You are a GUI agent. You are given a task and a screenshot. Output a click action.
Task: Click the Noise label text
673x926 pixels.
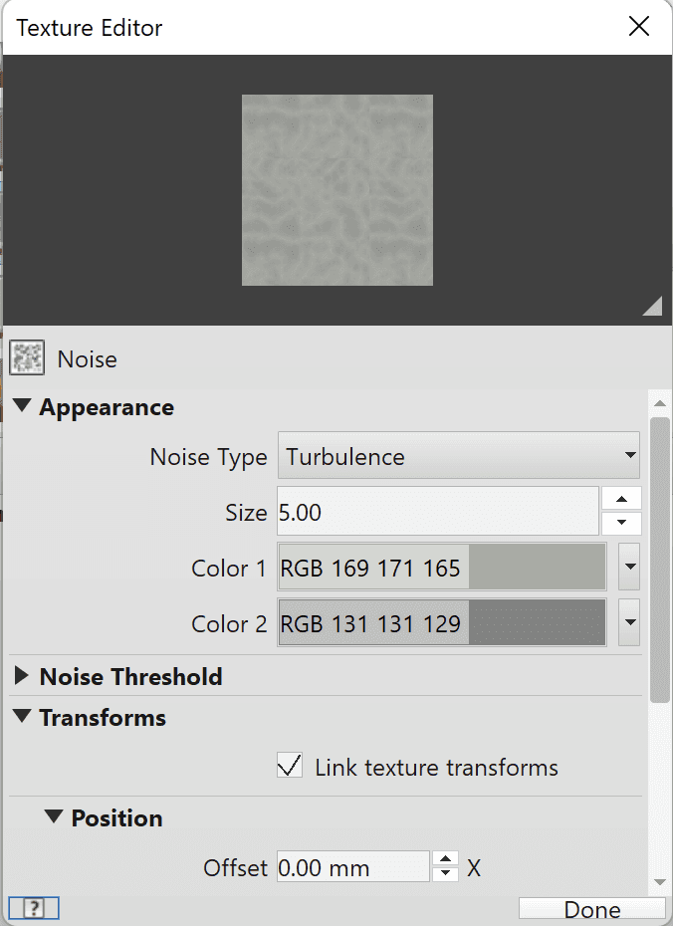point(88,359)
